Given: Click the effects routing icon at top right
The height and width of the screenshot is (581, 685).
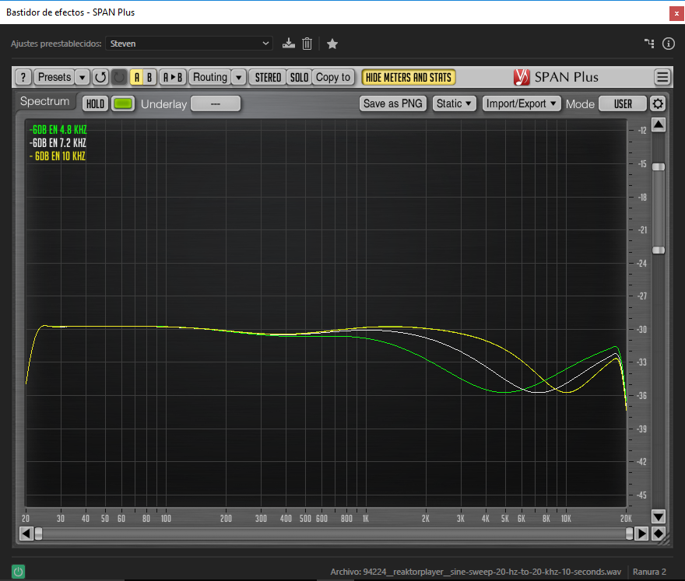Looking at the screenshot, I should pos(649,44).
